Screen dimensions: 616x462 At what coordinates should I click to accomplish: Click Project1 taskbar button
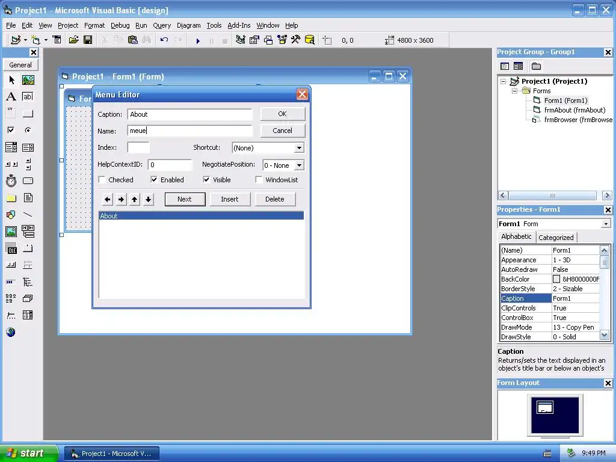click(x=112, y=454)
